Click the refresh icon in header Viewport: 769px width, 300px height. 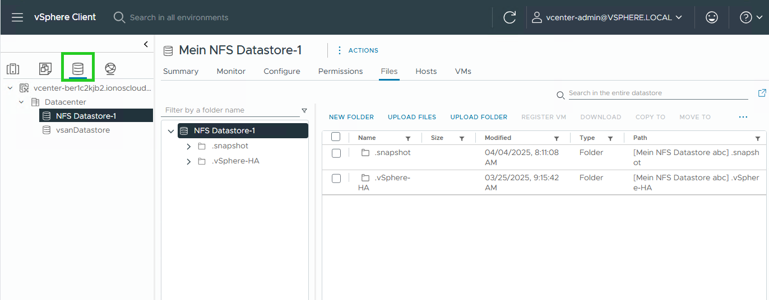pos(509,17)
